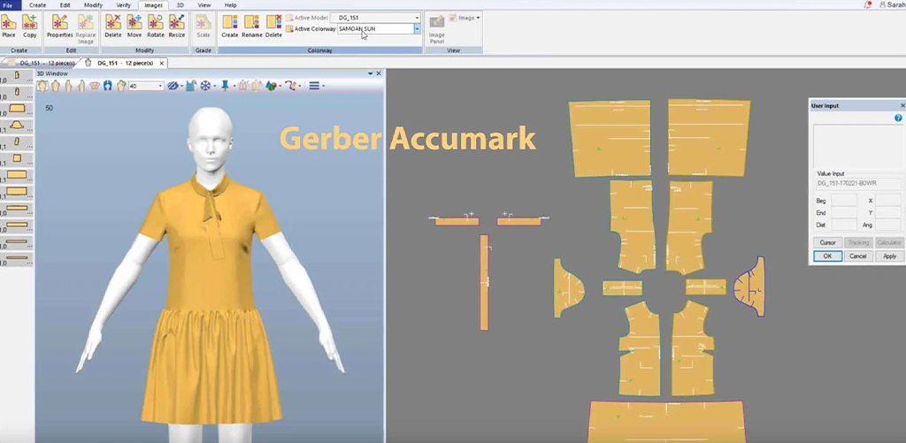
Task: Toggle Cursor mode in User Input
Action: [x=827, y=242]
